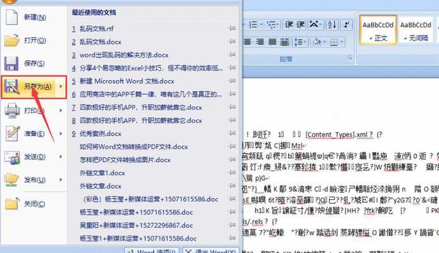Pin 吴重阳+新媒体运营 document
Viewport: 439px width, 253px height.
click(x=232, y=225)
